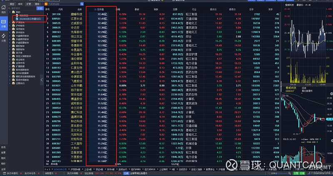Viewport: 333px width, 176px height.
Task: Select stock code 300535 in the table
Action: point(56,23)
